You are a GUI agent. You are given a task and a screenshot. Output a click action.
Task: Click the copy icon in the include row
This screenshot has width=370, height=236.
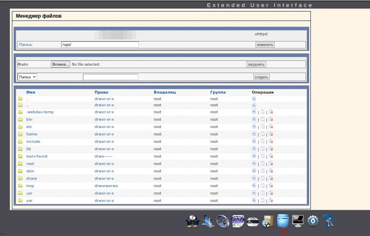[262, 141]
